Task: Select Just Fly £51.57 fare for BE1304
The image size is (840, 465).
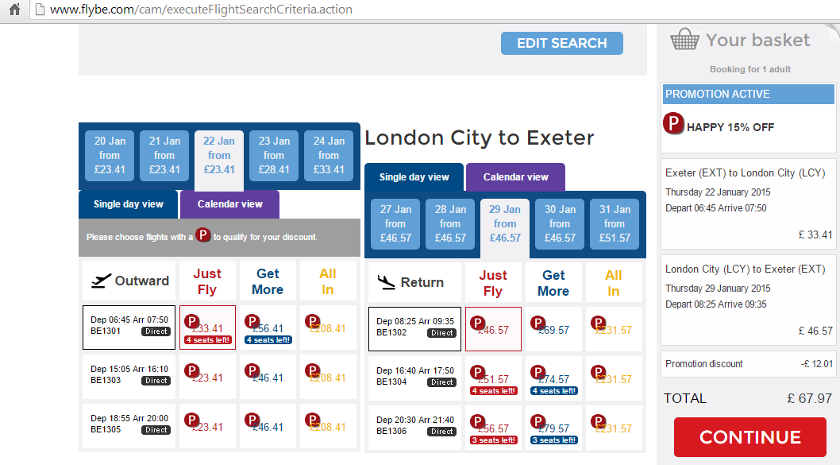Action: 493,378
